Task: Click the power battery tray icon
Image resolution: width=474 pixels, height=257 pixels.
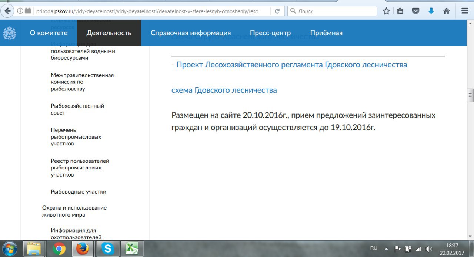Action: [408, 248]
